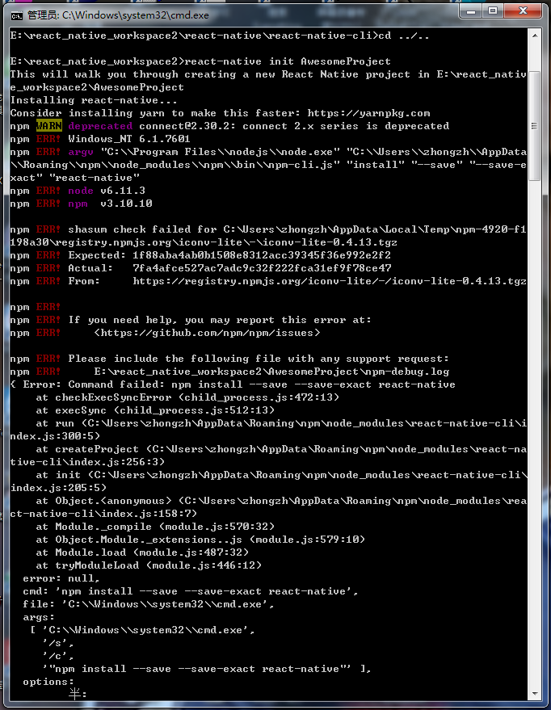Click the scrollbar up arrow

point(535,35)
